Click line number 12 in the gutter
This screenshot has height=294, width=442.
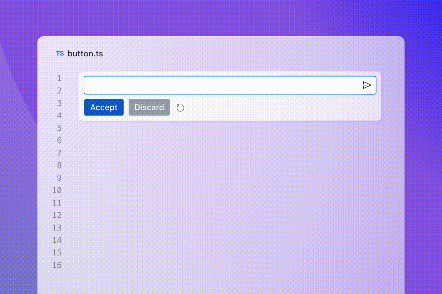coord(57,215)
